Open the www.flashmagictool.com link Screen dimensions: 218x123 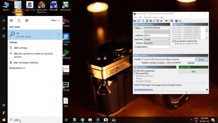click(x=143, y=90)
